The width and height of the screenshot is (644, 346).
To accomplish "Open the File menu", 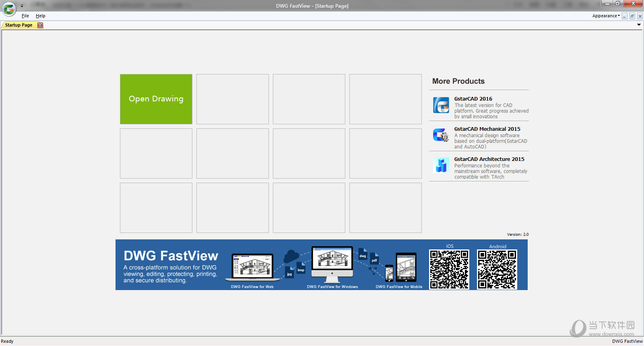I will (25, 16).
